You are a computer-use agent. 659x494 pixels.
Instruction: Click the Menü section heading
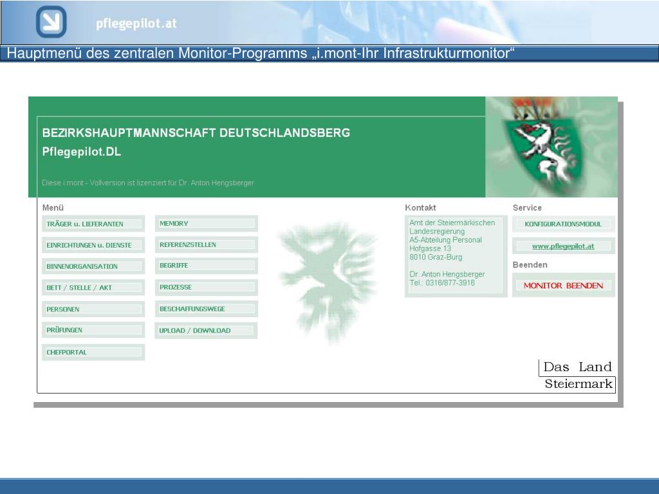(53, 208)
